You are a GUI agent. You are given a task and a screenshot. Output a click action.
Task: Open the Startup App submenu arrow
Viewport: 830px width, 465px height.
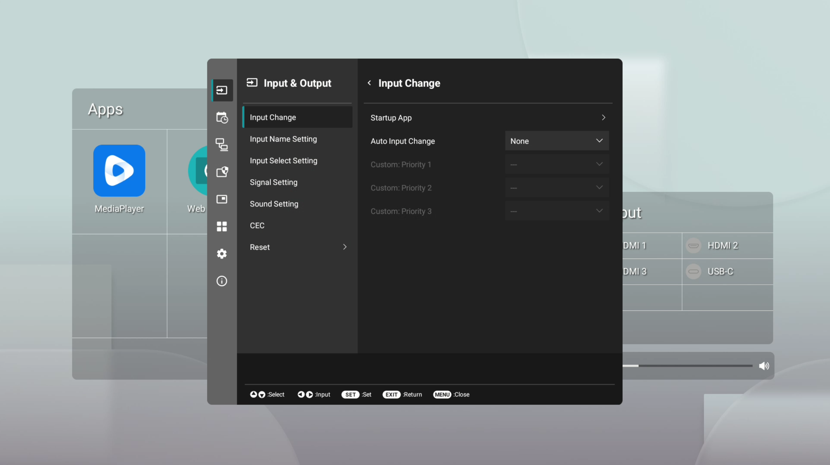tap(603, 118)
